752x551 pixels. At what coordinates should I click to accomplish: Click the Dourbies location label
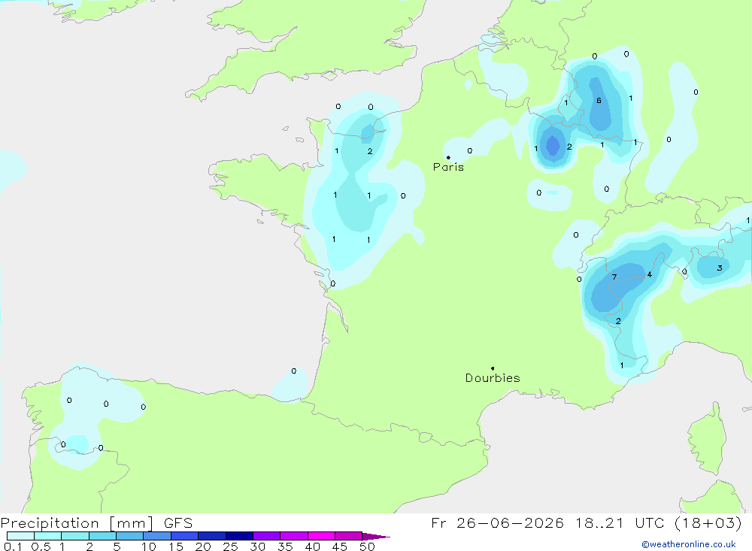click(x=493, y=378)
